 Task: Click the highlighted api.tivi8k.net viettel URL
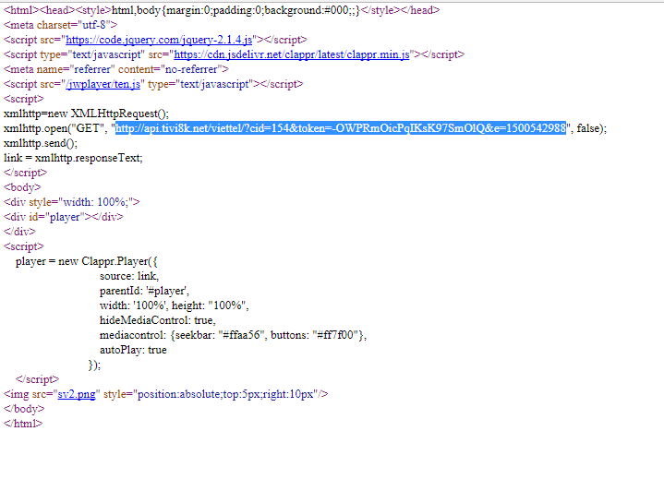point(341,128)
